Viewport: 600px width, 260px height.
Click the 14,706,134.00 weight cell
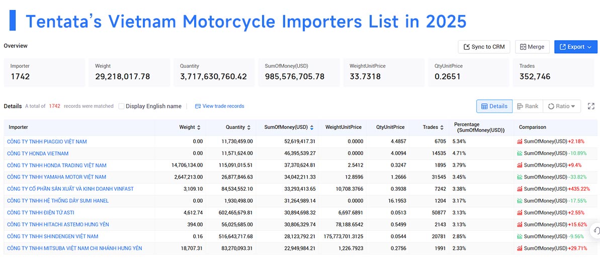click(x=187, y=165)
